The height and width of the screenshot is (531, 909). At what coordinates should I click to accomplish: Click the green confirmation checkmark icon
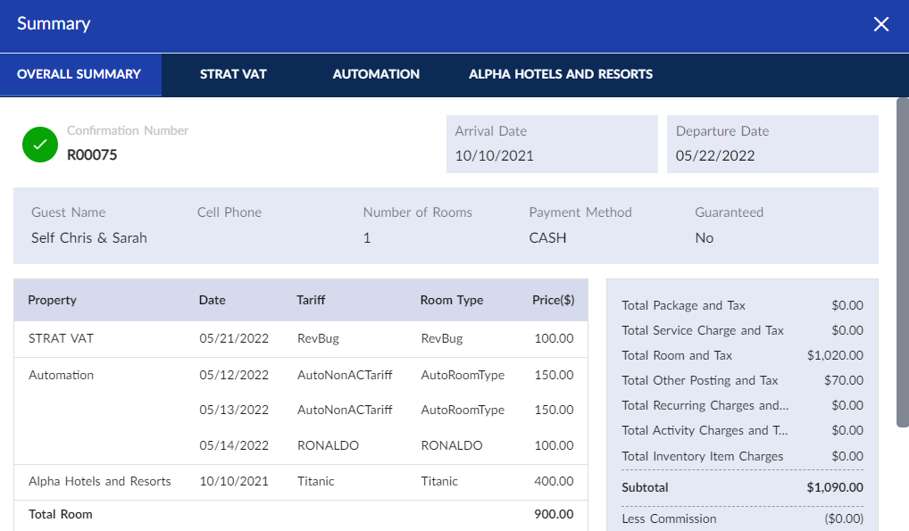39,144
